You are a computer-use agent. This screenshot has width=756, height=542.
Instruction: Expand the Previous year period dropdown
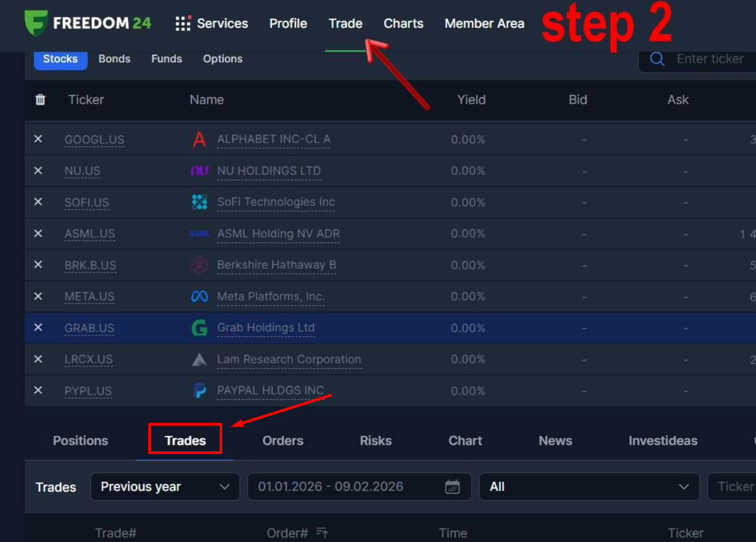[165, 487]
